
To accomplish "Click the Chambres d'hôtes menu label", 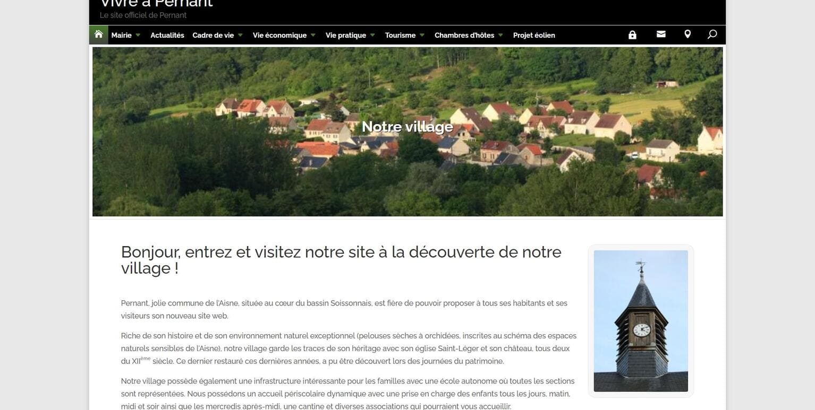I will 464,36.
